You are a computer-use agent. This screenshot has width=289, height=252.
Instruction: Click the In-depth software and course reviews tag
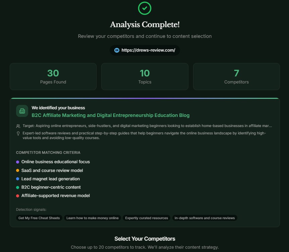tap(205, 218)
